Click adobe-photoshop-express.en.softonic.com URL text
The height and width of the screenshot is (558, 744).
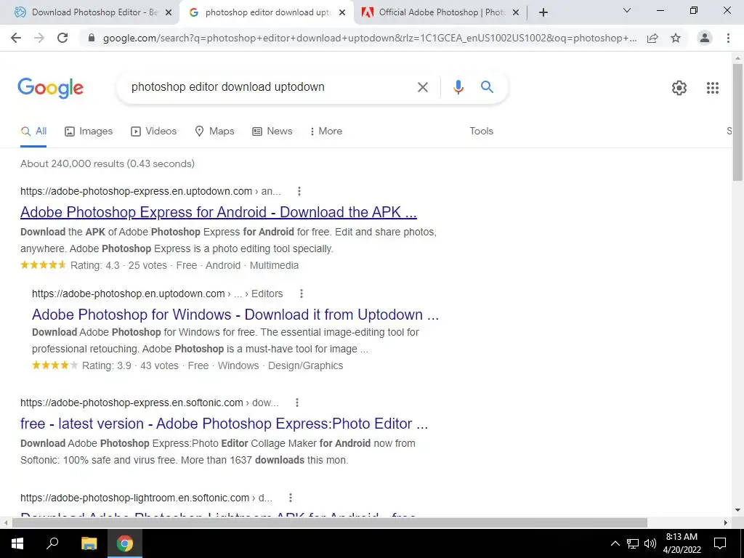point(132,403)
